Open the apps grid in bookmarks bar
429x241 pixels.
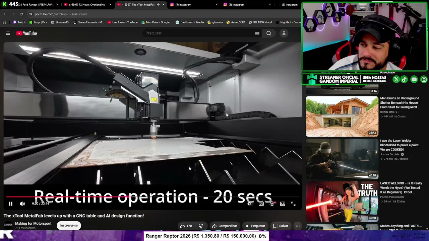tap(4, 22)
